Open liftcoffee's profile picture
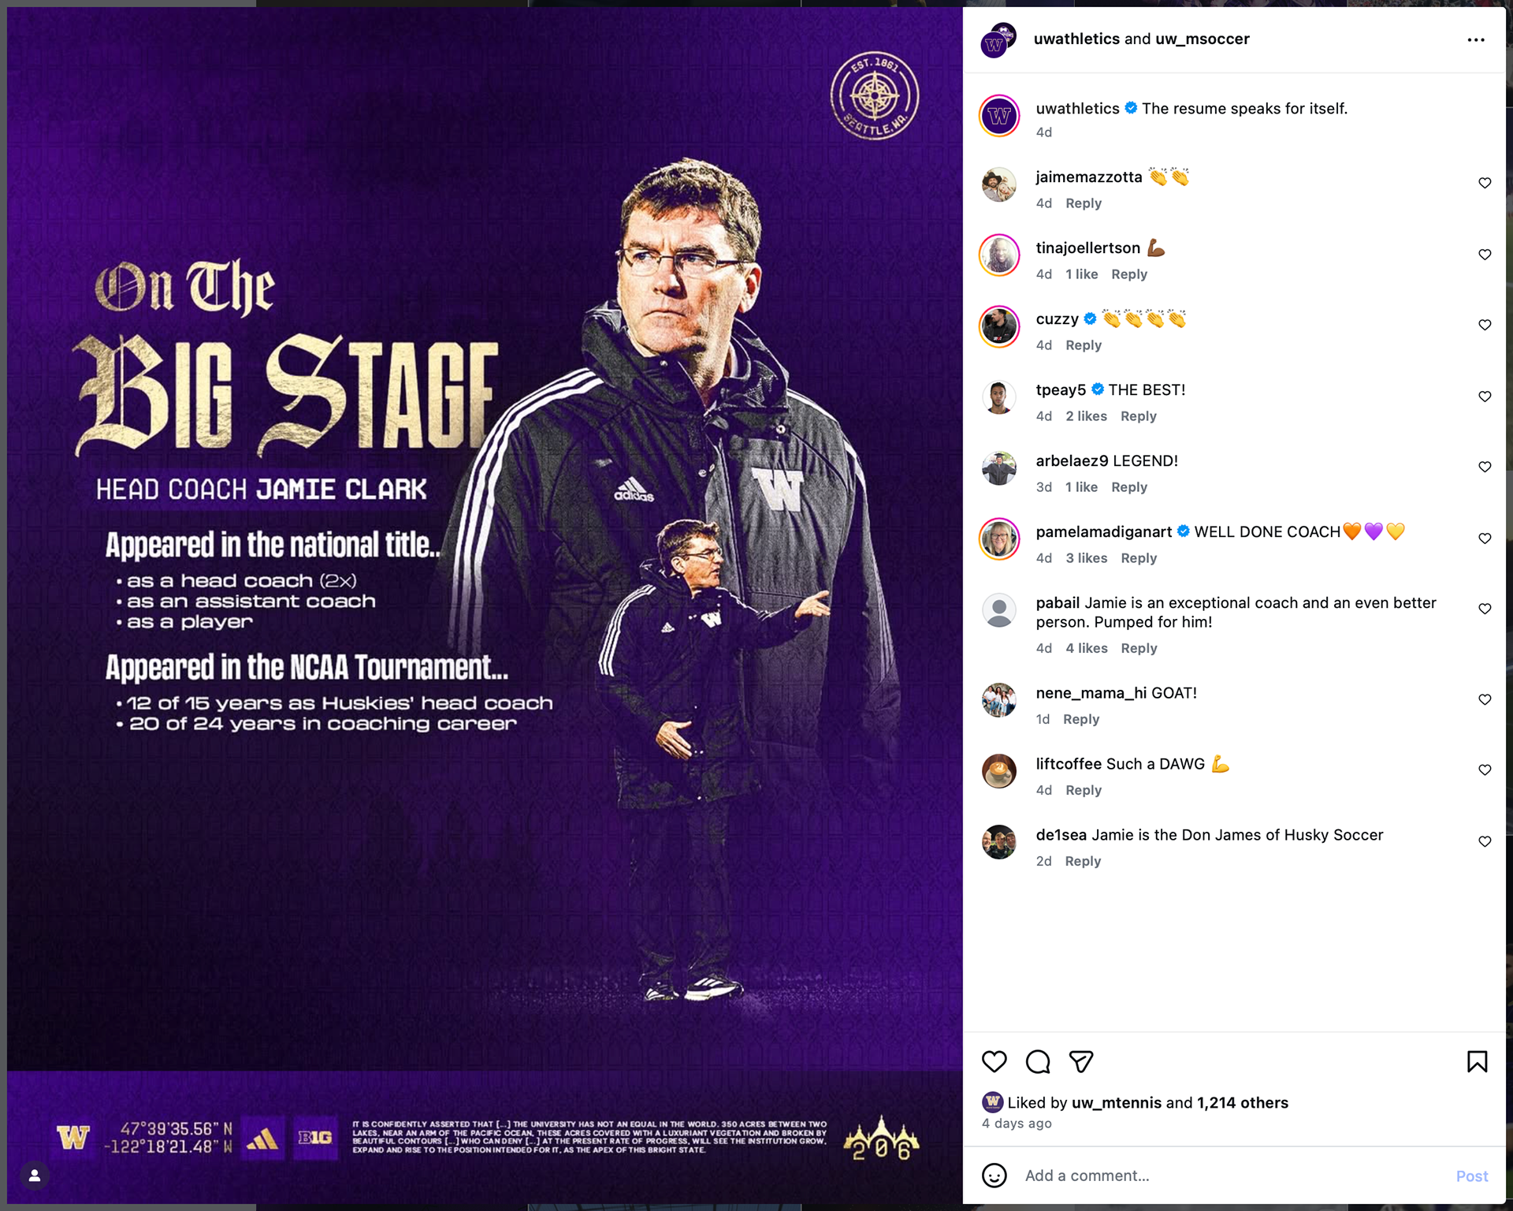The image size is (1513, 1211). 999,770
